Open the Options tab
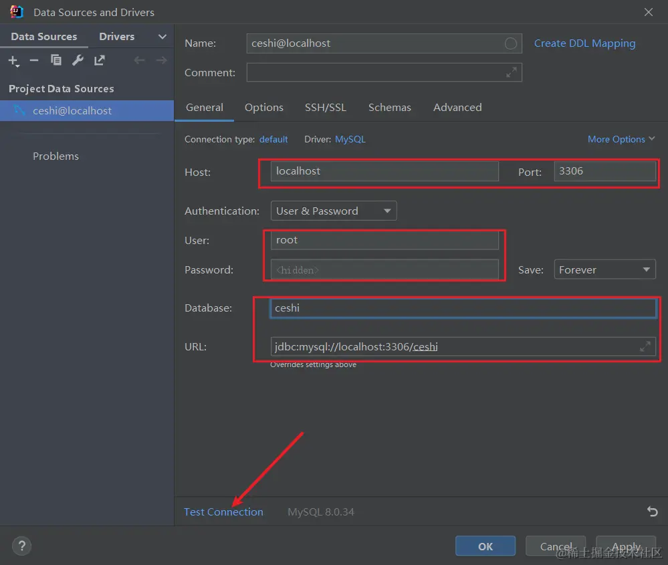 [263, 108]
